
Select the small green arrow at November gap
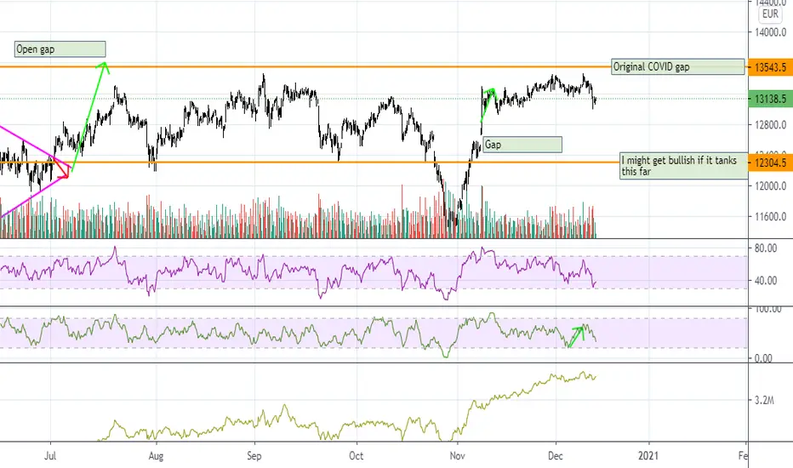pos(488,105)
